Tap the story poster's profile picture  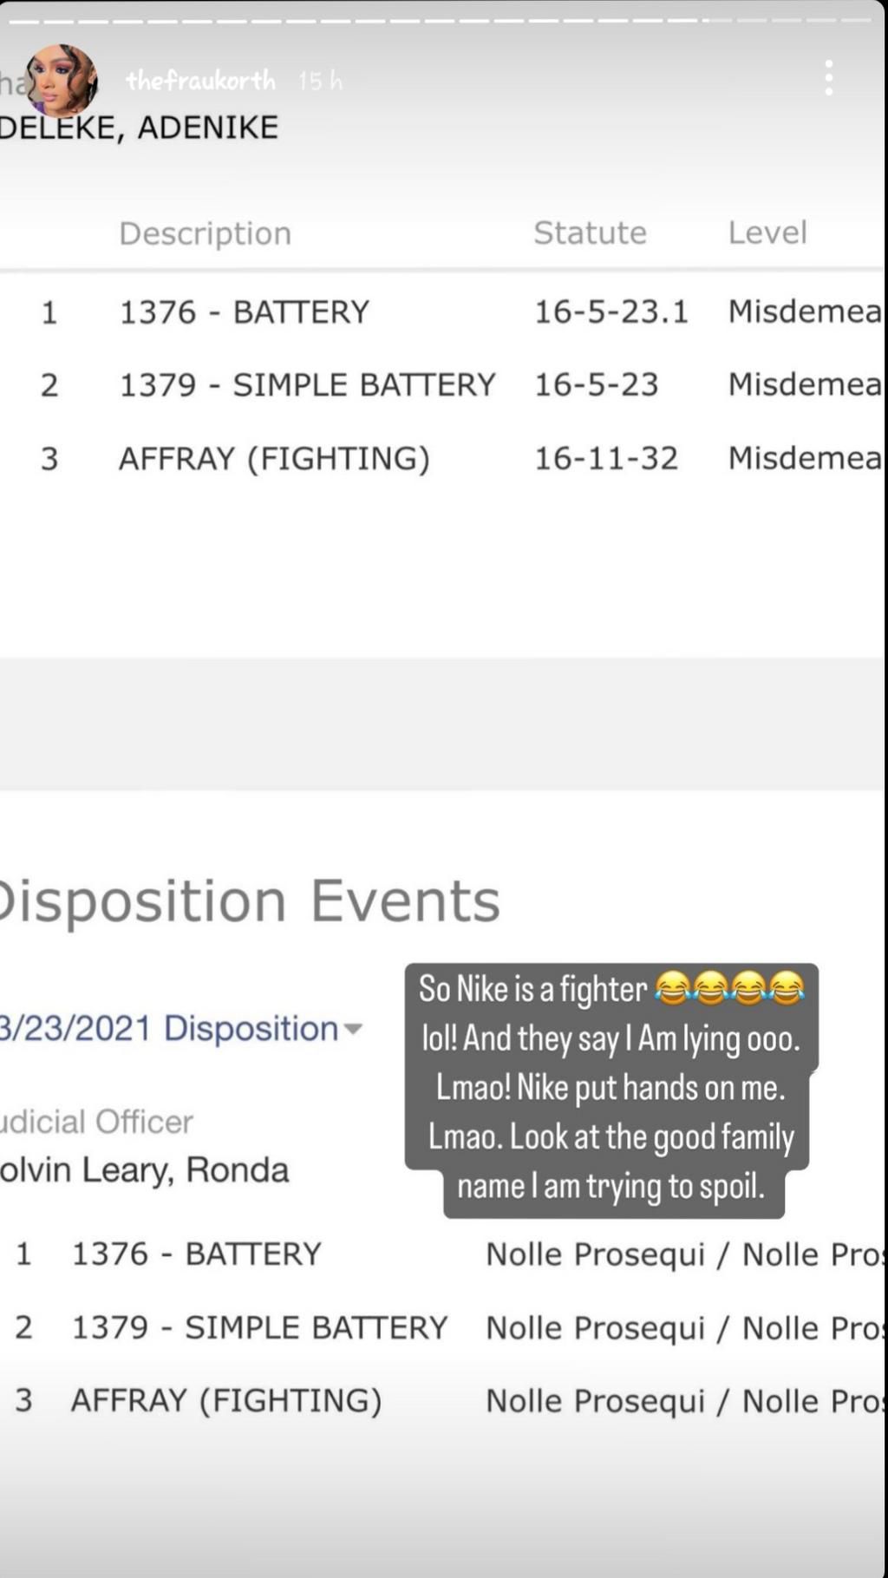click(61, 81)
